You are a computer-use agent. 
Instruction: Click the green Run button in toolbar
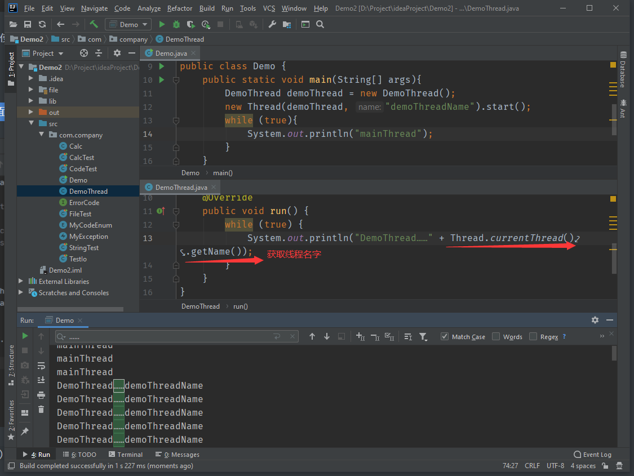pos(162,24)
